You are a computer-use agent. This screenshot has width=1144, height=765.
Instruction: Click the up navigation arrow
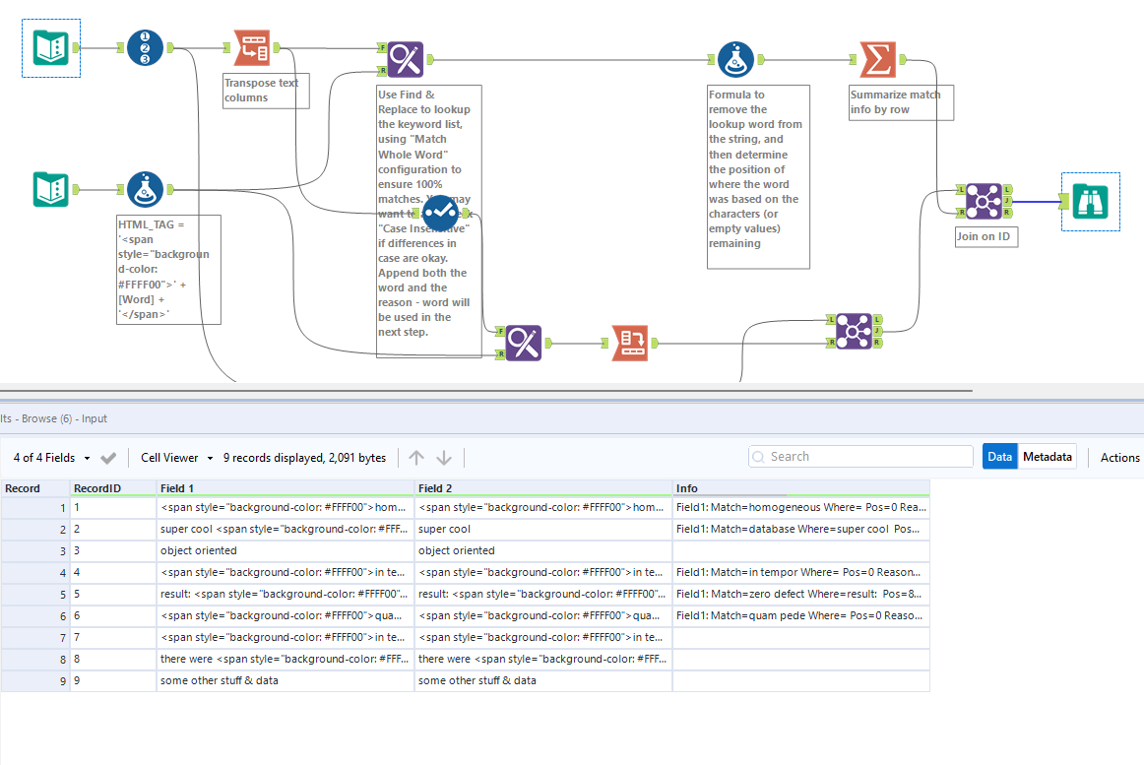415,456
